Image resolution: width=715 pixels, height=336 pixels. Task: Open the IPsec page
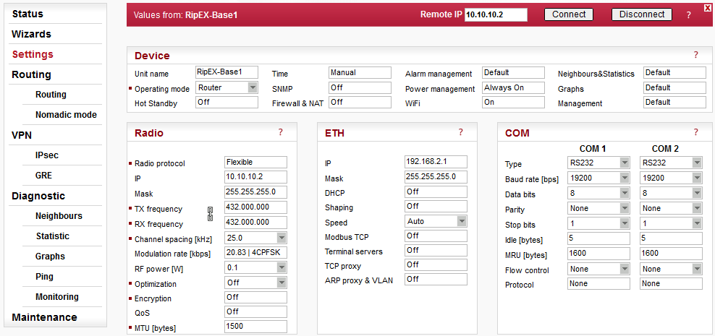(47, 155)
